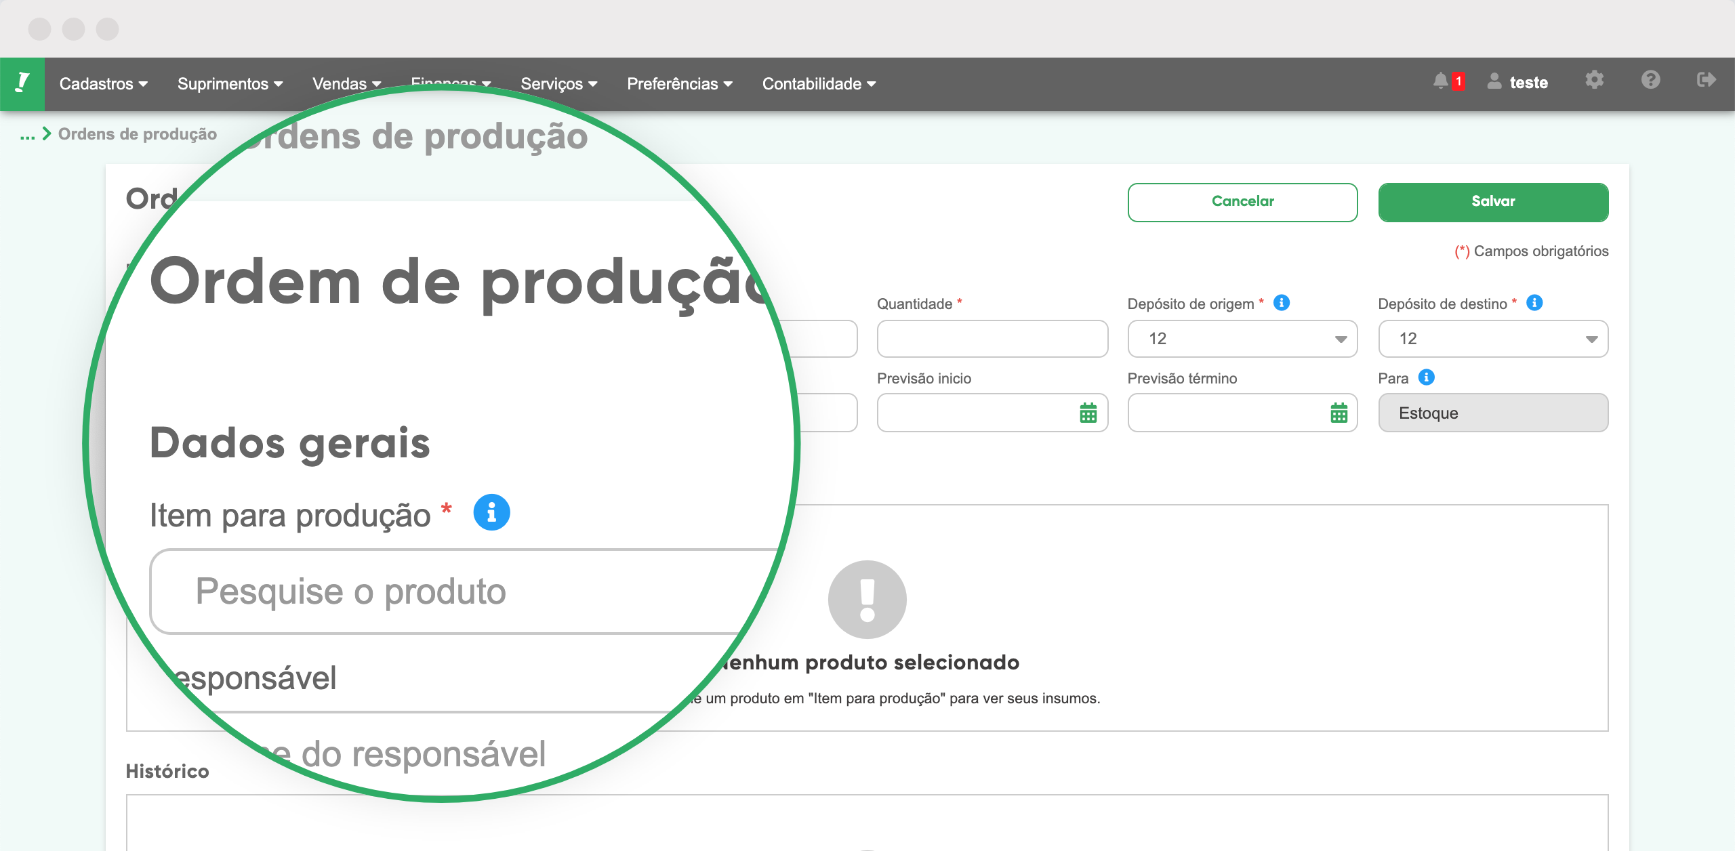1735x851 pixels.
Task: Click the Ordens de produção breadcrumb link
Action: tap(136, 133)
